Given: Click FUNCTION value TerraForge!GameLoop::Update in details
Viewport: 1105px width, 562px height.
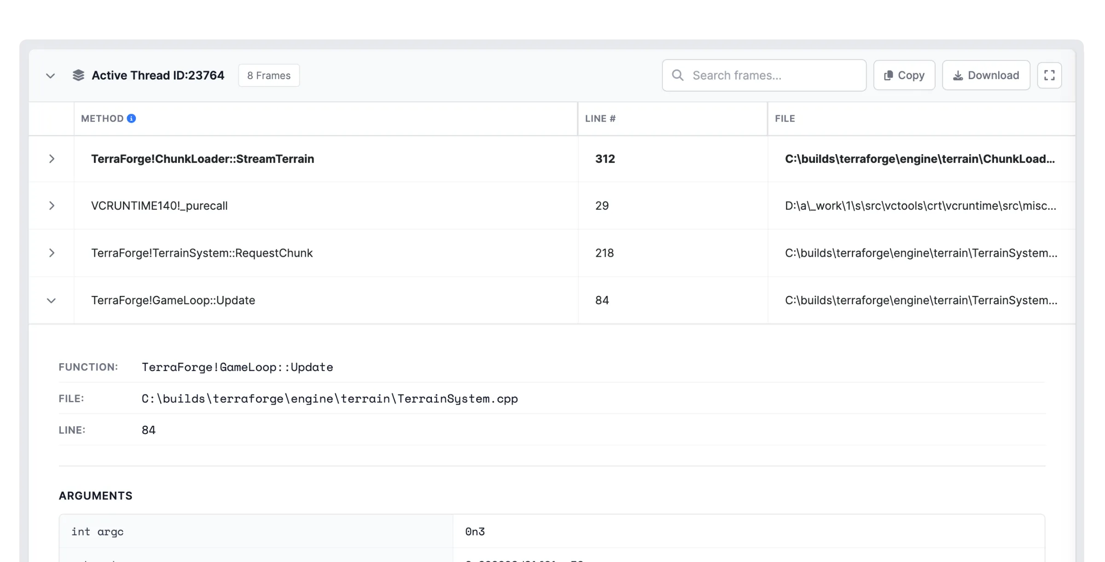Looking at the screenshot, I should [x=237, y=367].
